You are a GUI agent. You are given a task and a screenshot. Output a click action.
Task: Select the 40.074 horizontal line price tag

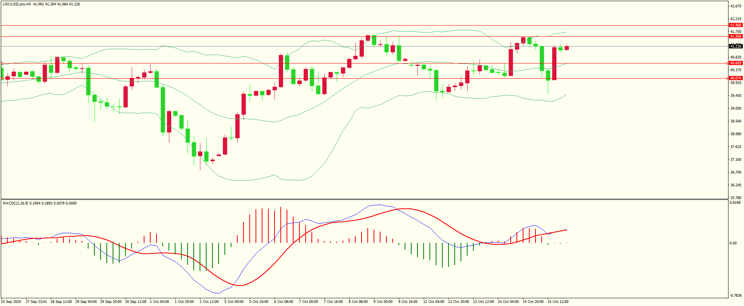pyautogui.click(x=735, y=78)
